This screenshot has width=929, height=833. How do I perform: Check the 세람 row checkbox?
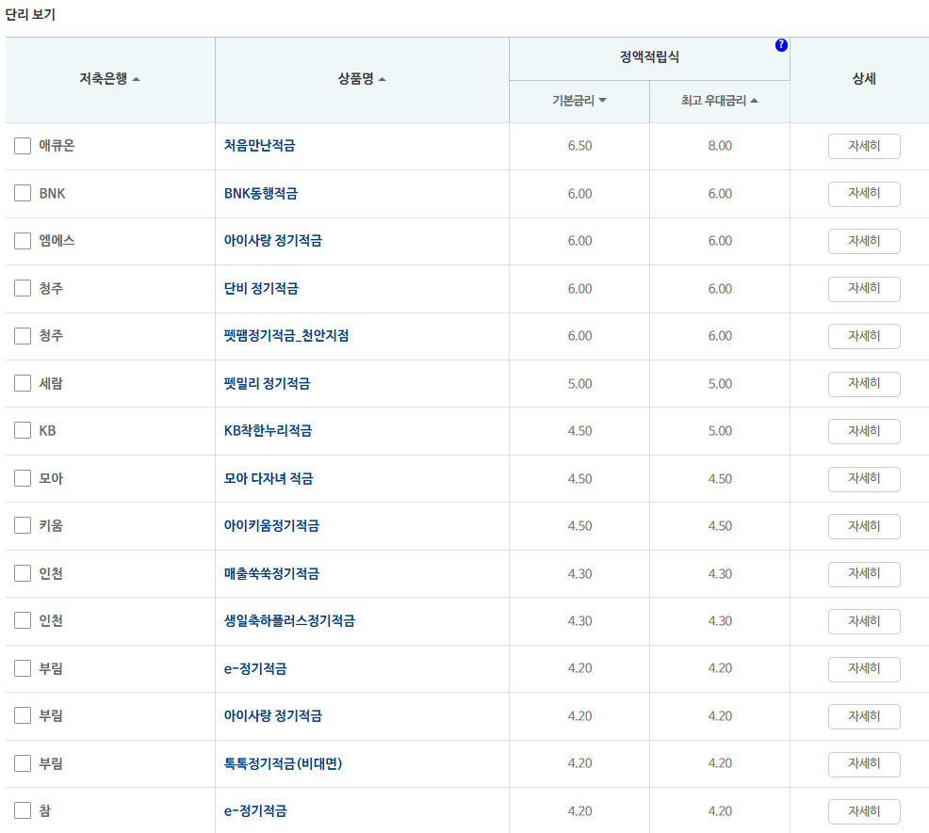pos(23,383)
